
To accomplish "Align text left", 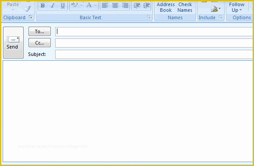I will [105, 6].
